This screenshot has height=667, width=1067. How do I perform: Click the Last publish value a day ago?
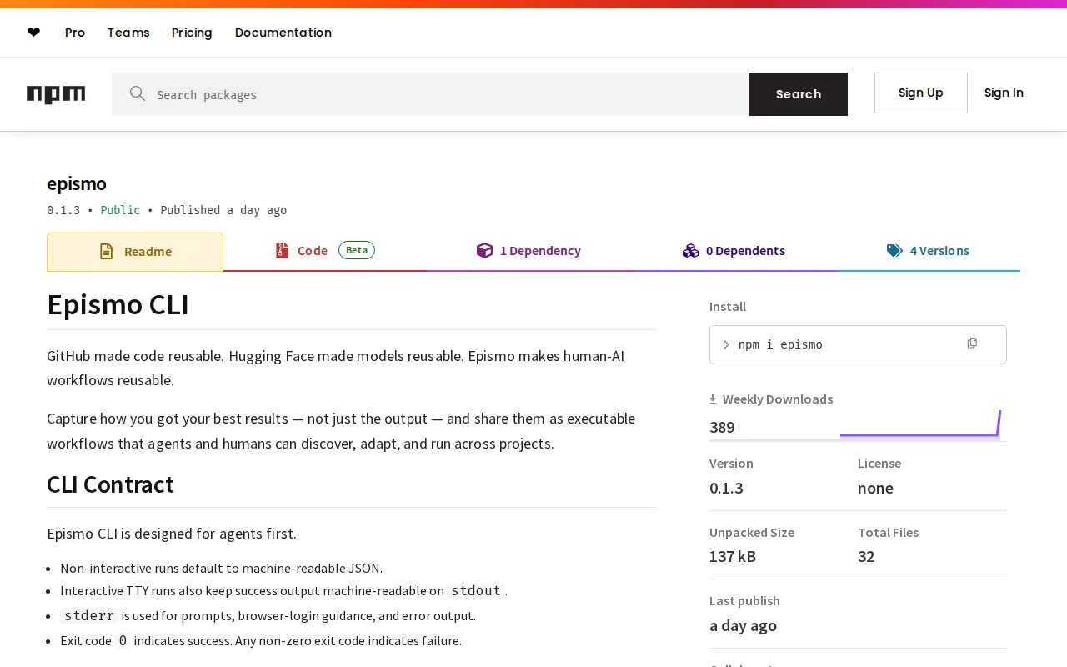[743, 625]
